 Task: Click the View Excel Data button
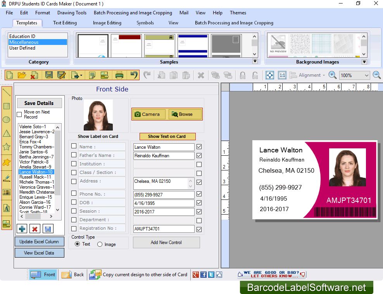coord(39,253)
